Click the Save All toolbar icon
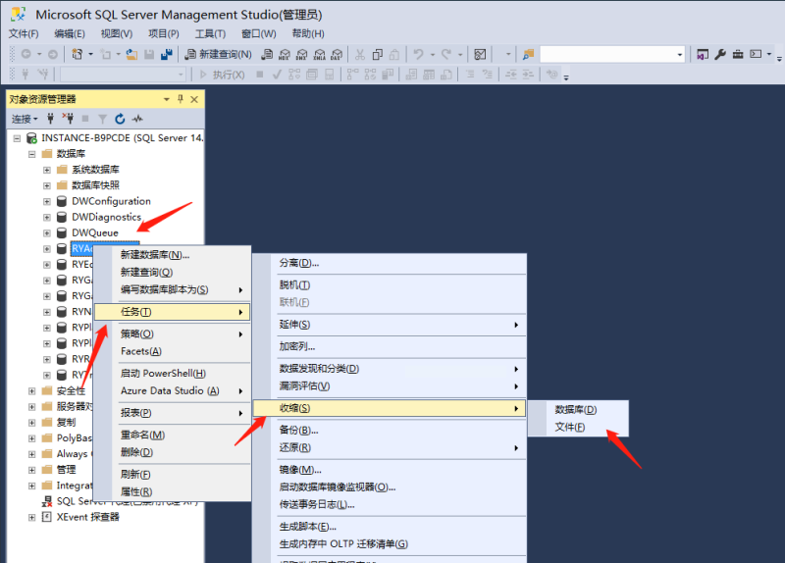Viewport: 785px width, 563px height. (x=167, y=54)
